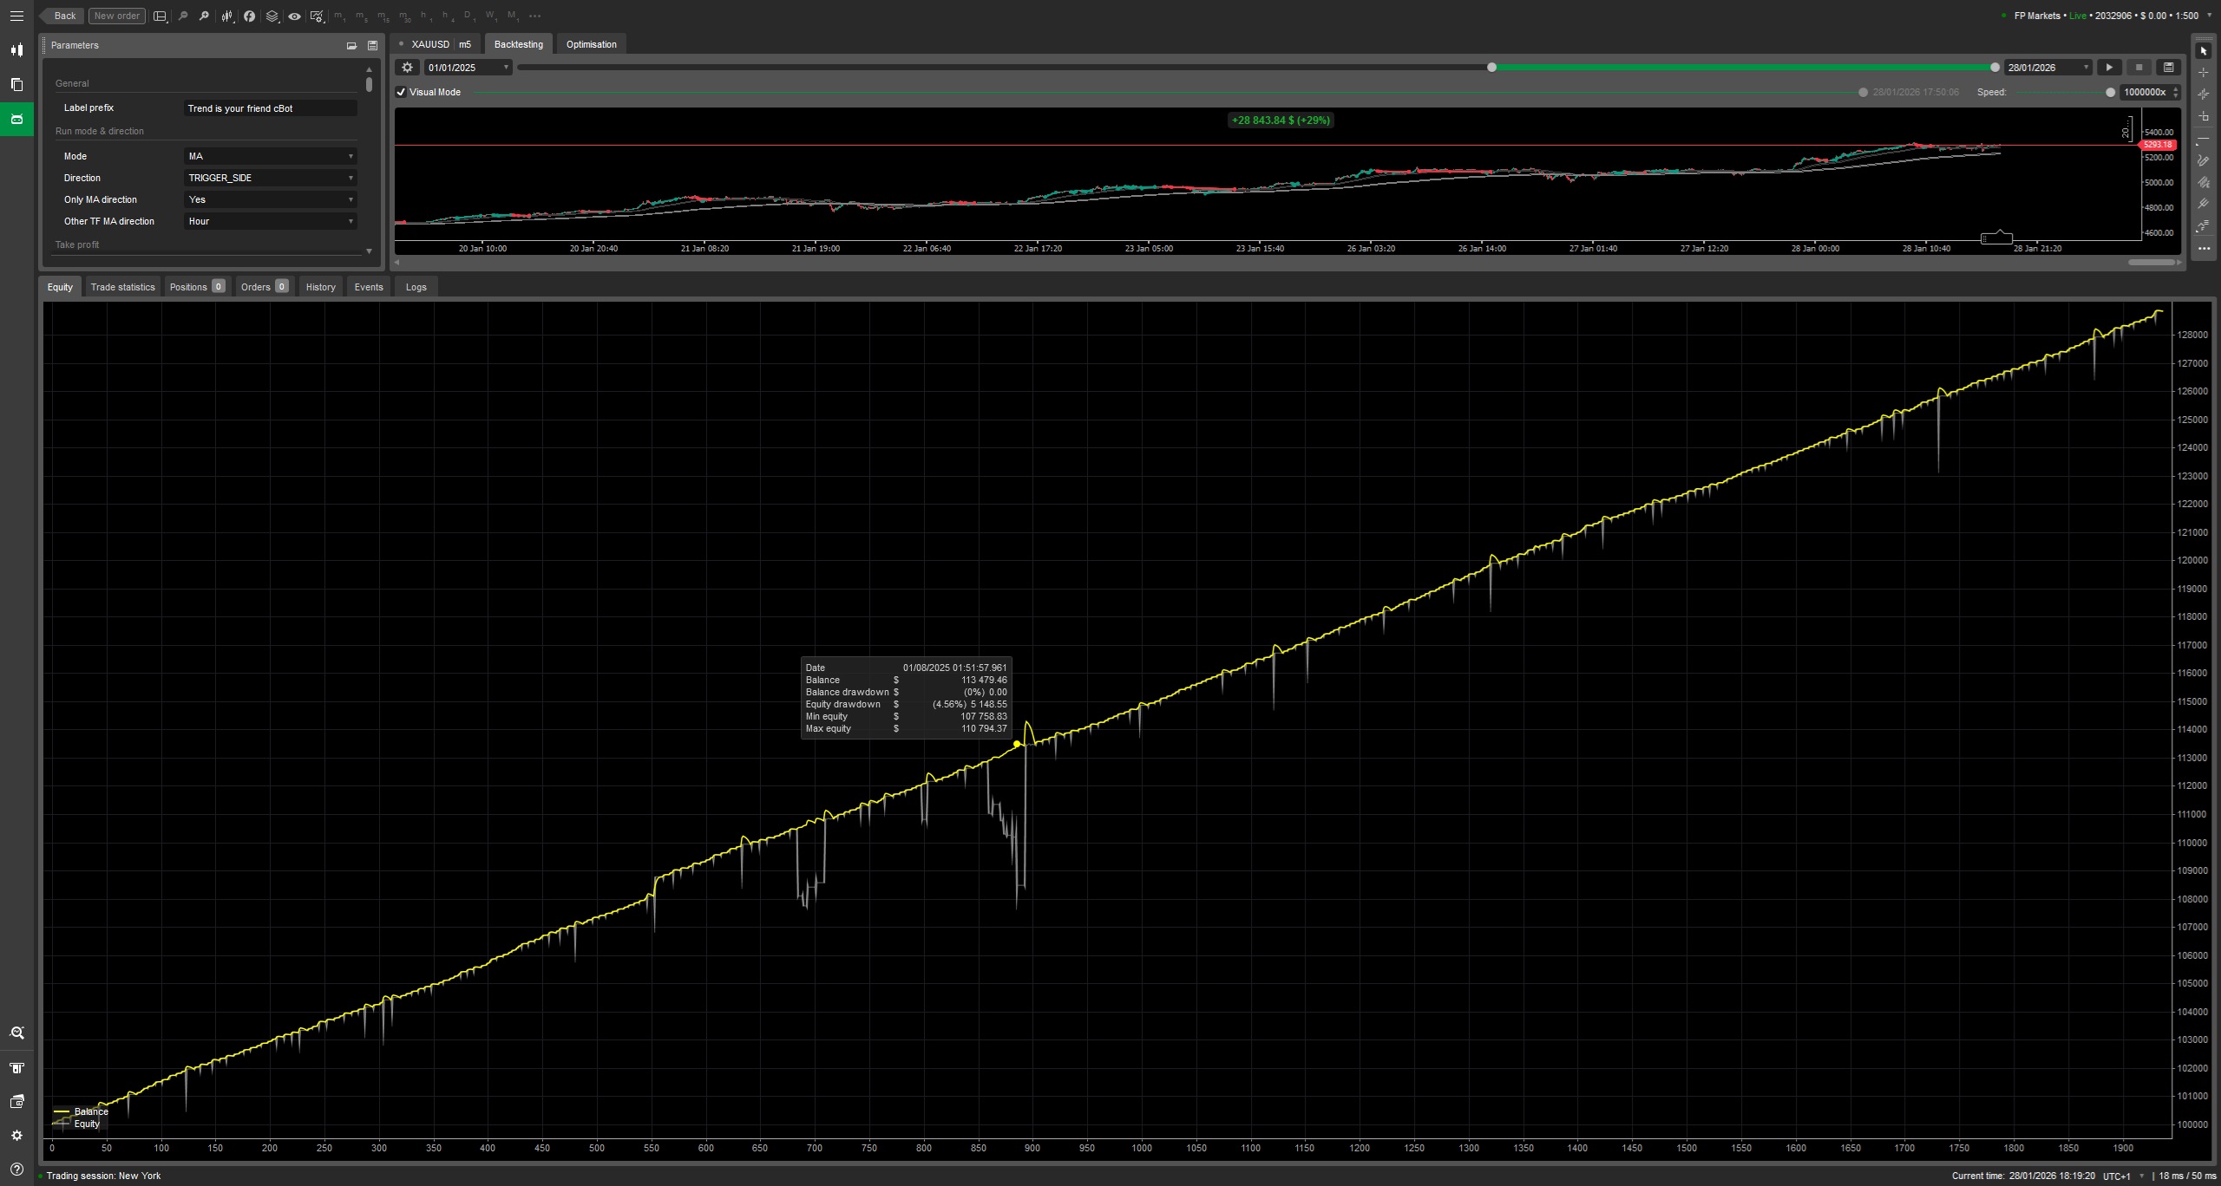
Task: Select the pointer tool in the chart toolbar
Action: tap(2204, 50)
